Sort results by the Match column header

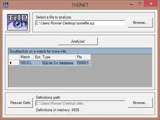(x=26, y=57)
